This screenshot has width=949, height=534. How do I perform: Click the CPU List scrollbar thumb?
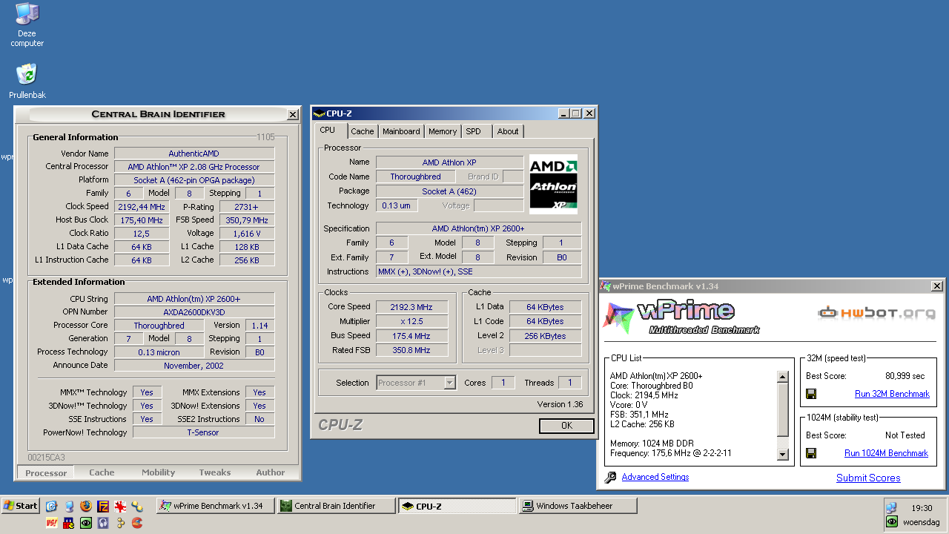(x=783, y=410)
